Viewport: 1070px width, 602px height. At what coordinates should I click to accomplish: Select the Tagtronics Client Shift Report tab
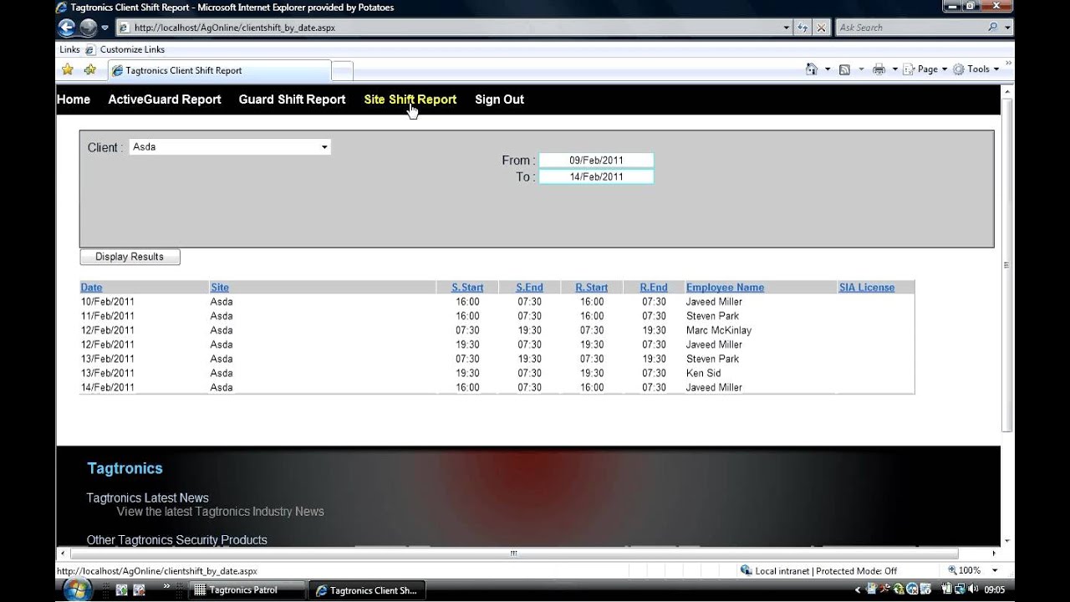219,70
